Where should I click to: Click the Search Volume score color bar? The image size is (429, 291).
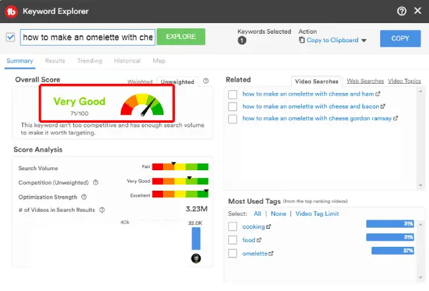pos(180,166)
